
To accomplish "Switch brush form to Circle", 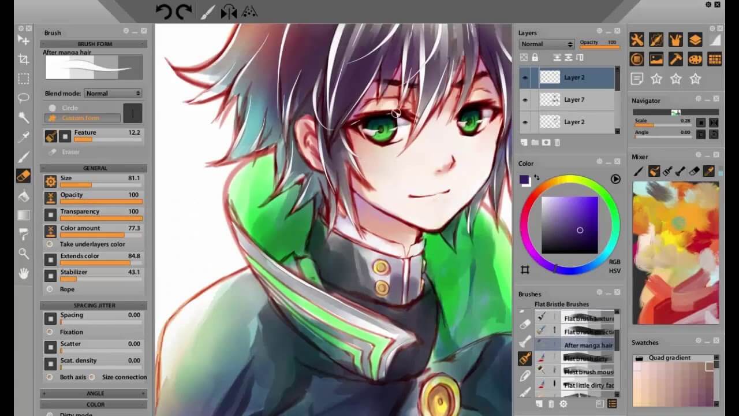I will (69, 107).
